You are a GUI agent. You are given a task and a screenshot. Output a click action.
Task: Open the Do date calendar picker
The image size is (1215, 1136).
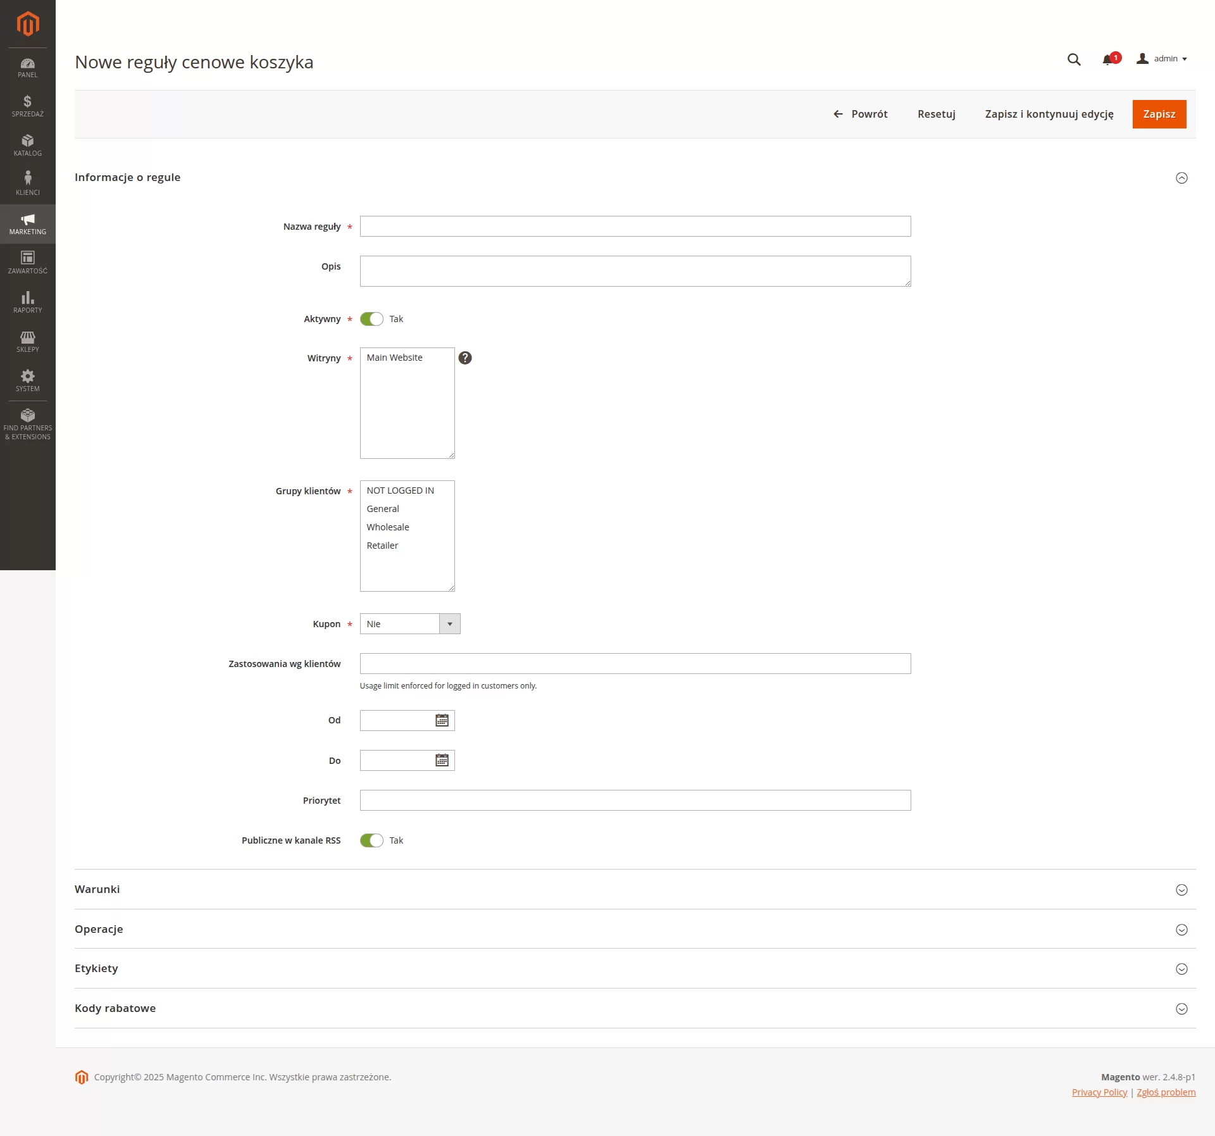442,760
